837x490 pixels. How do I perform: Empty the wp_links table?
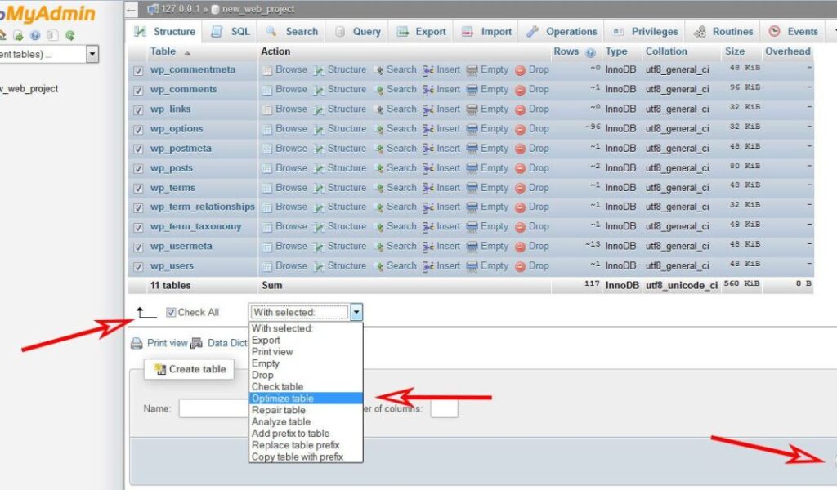pos(493,109)
